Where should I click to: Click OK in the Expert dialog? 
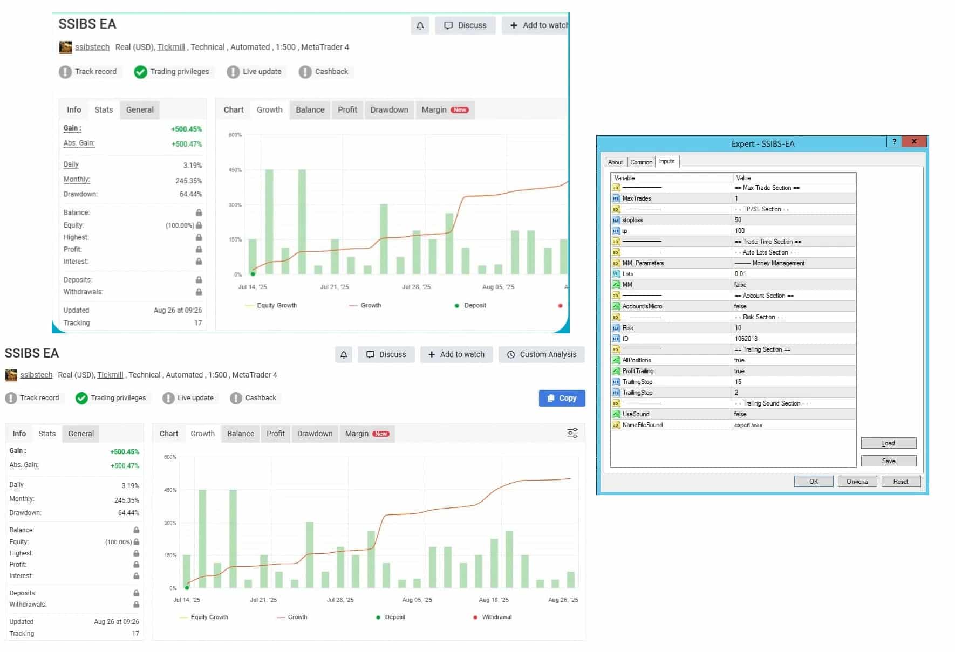point(813,482)
